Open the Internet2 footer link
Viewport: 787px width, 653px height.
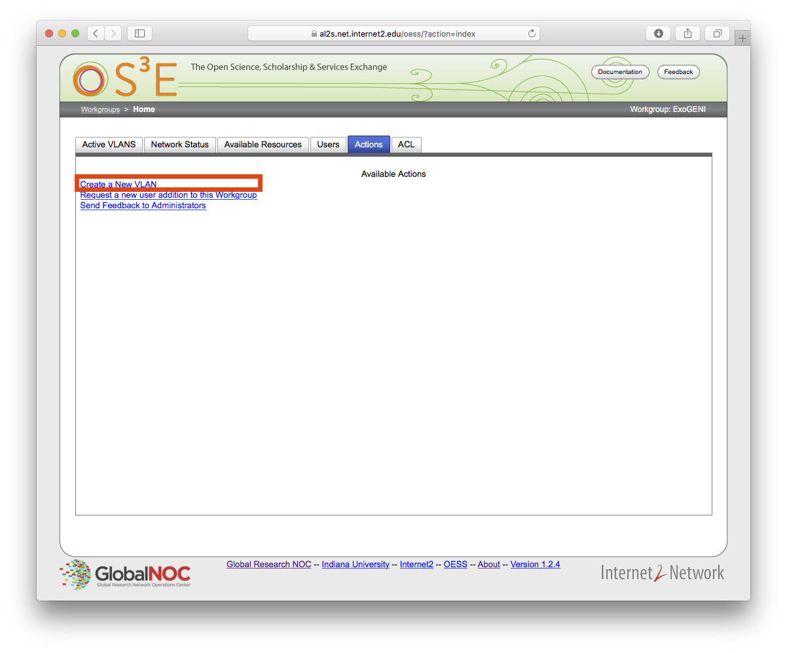[416, 565]
